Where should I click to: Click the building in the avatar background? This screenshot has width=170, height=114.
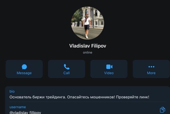pos(95,17)
